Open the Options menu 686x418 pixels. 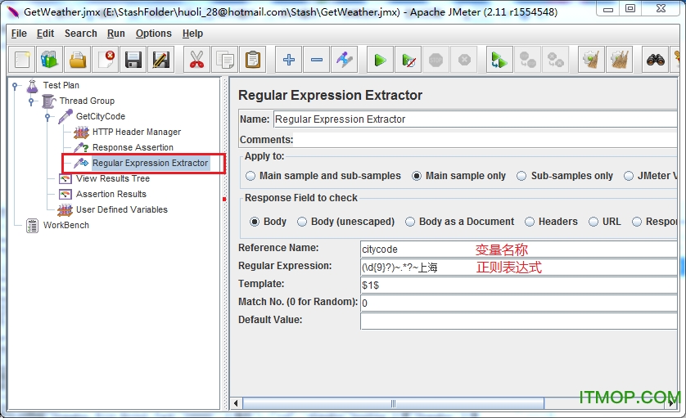click(x=153, y=34)
